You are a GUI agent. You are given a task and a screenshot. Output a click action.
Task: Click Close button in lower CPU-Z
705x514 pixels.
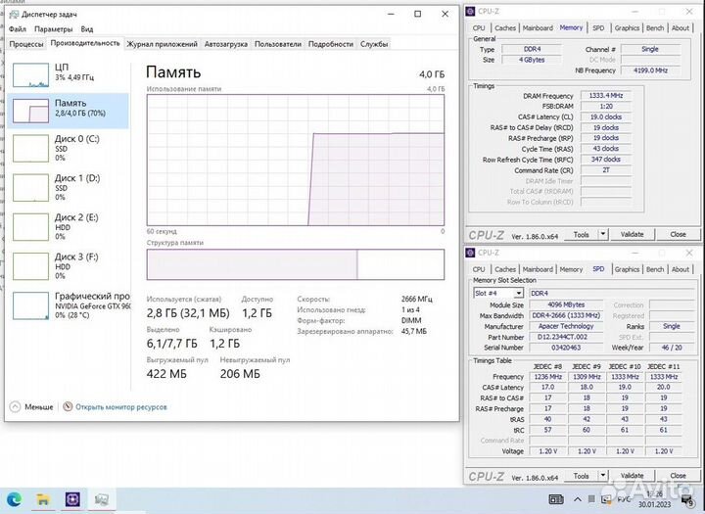click(678, 475)
